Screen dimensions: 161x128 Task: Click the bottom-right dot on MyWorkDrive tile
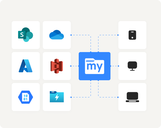pos(98,80)
